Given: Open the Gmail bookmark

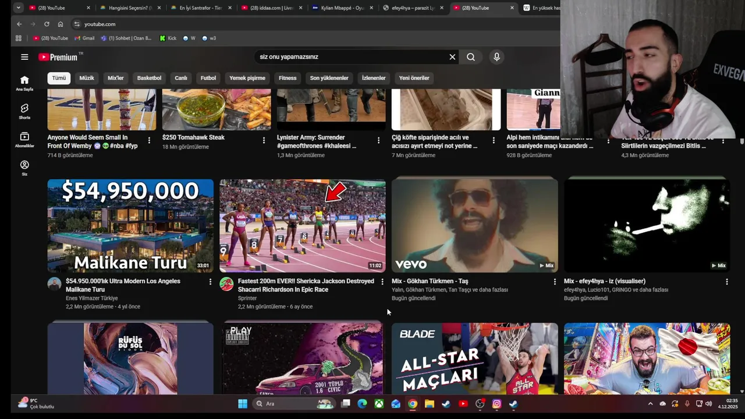Looking at the screenshot, I should [85, 38].
